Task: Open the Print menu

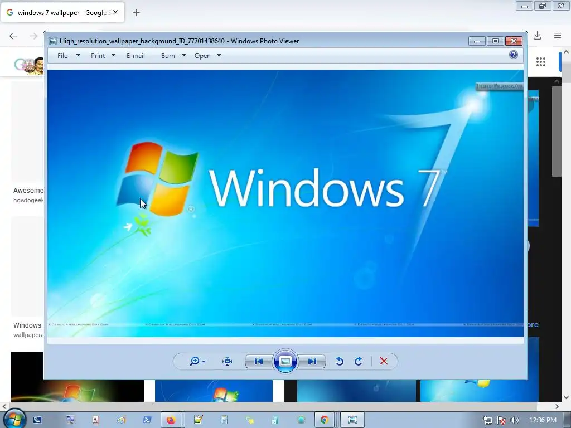Action: tap(98, 56)
